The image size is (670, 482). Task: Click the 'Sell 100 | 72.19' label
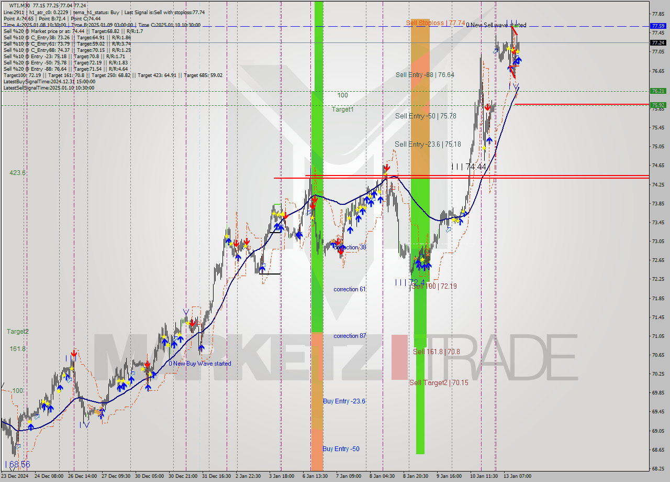point(434,286)
